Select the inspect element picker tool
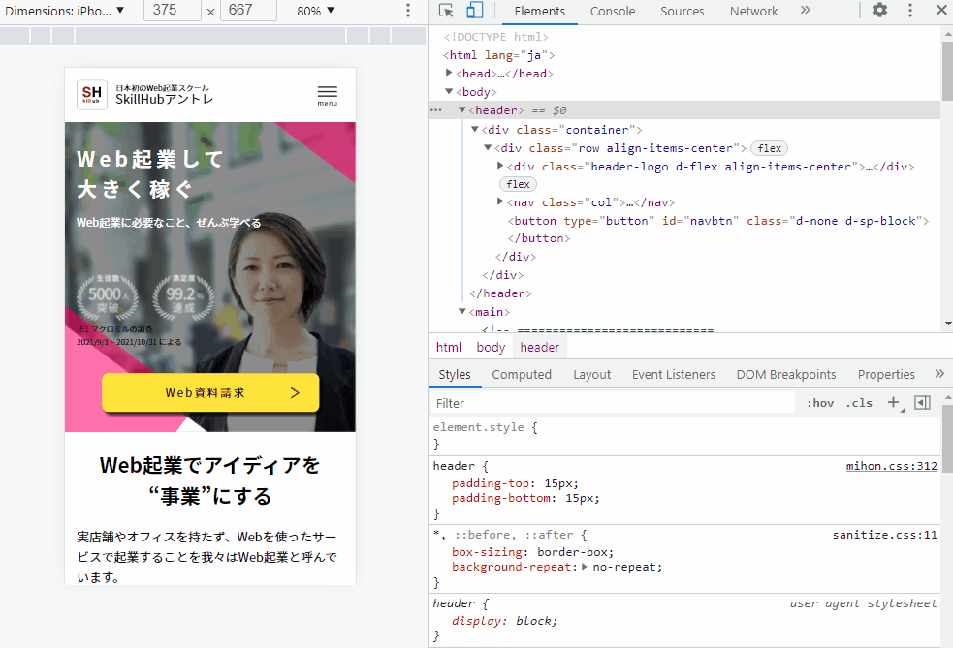The image size is (953, 648). 446,11
